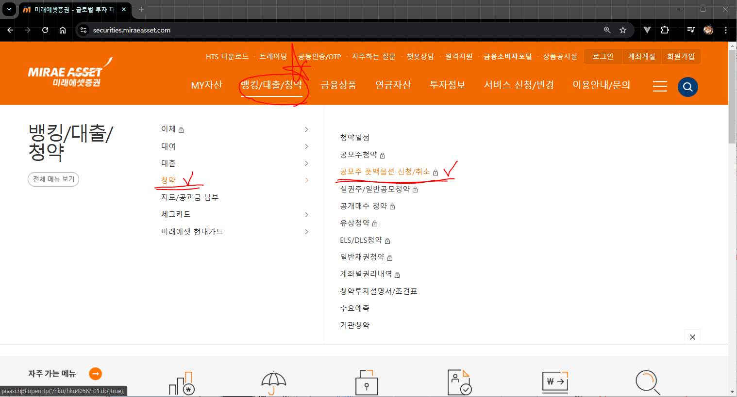
Task: Expand the 대출 submenu chevron
Action: (306, 163)
